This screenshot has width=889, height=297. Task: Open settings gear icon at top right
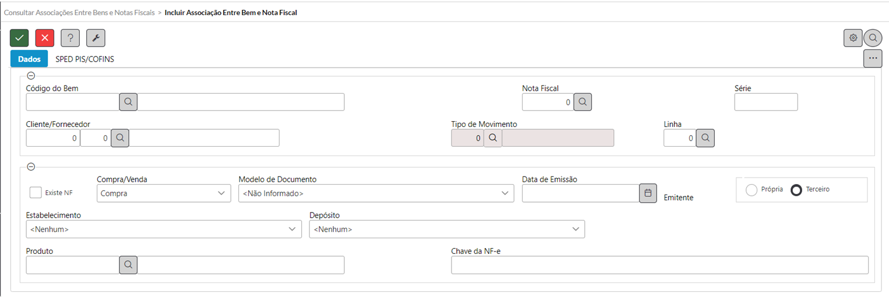click(x=853, y=38)
